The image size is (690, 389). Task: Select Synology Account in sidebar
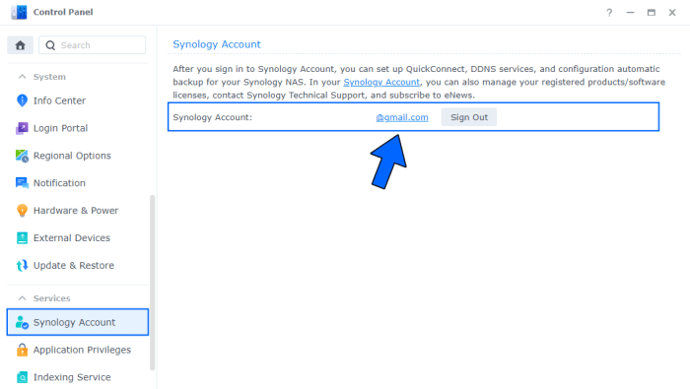coord(78,322)
